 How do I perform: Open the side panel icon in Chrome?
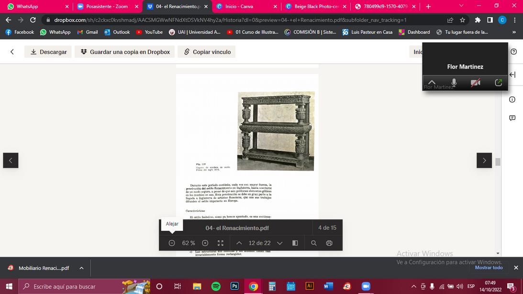pyautogui.click(x=490, y=20)
